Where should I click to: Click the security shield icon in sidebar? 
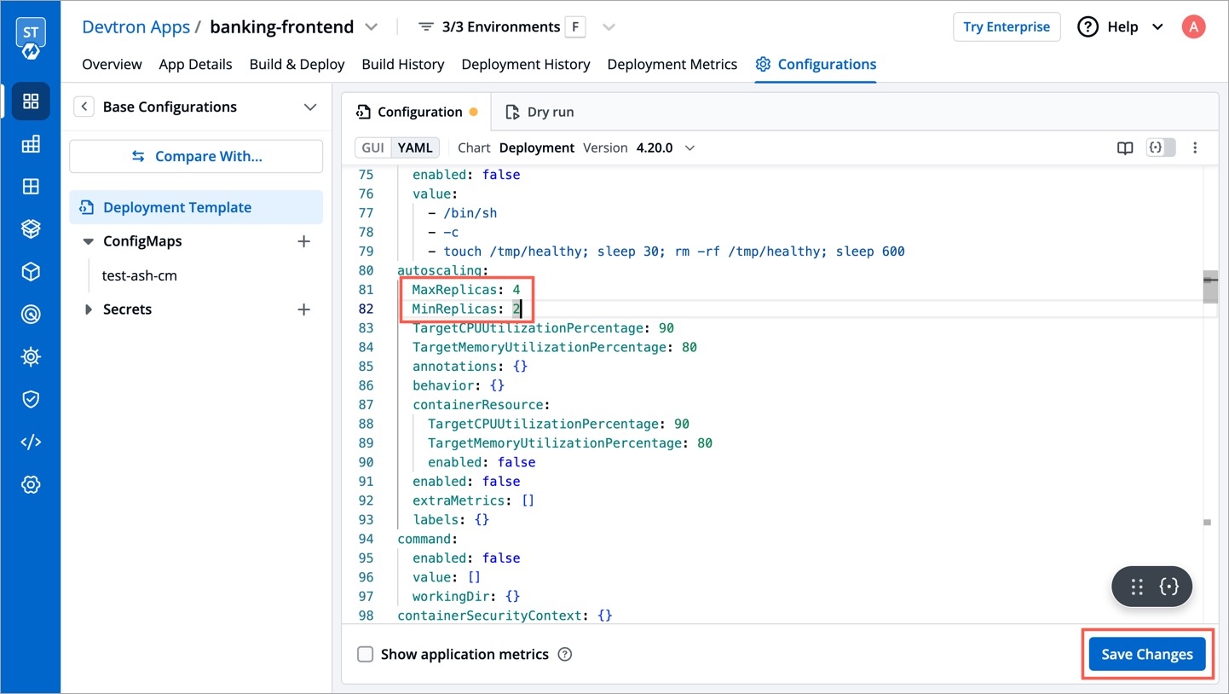[31, 399]
